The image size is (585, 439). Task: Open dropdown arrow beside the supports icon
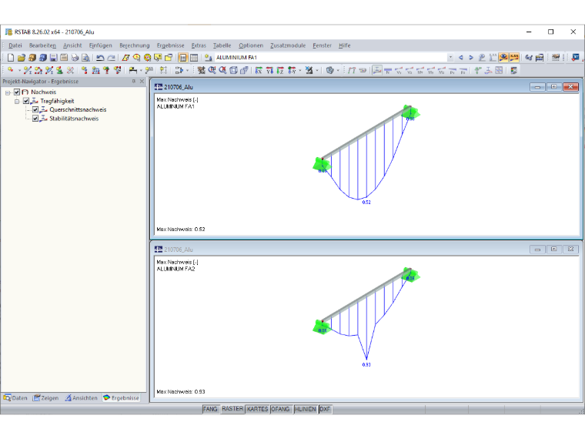[x=141, y=70]
